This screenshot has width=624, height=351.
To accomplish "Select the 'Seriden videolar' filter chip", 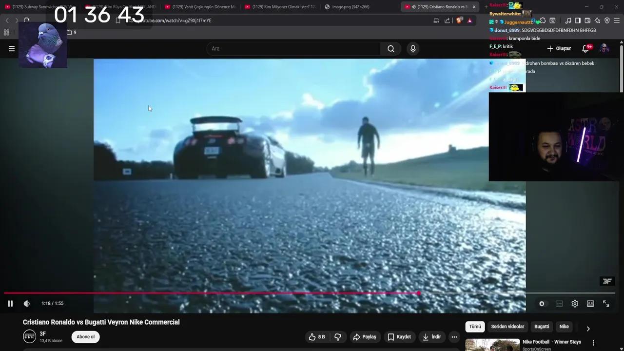I will tap(507, 327).
